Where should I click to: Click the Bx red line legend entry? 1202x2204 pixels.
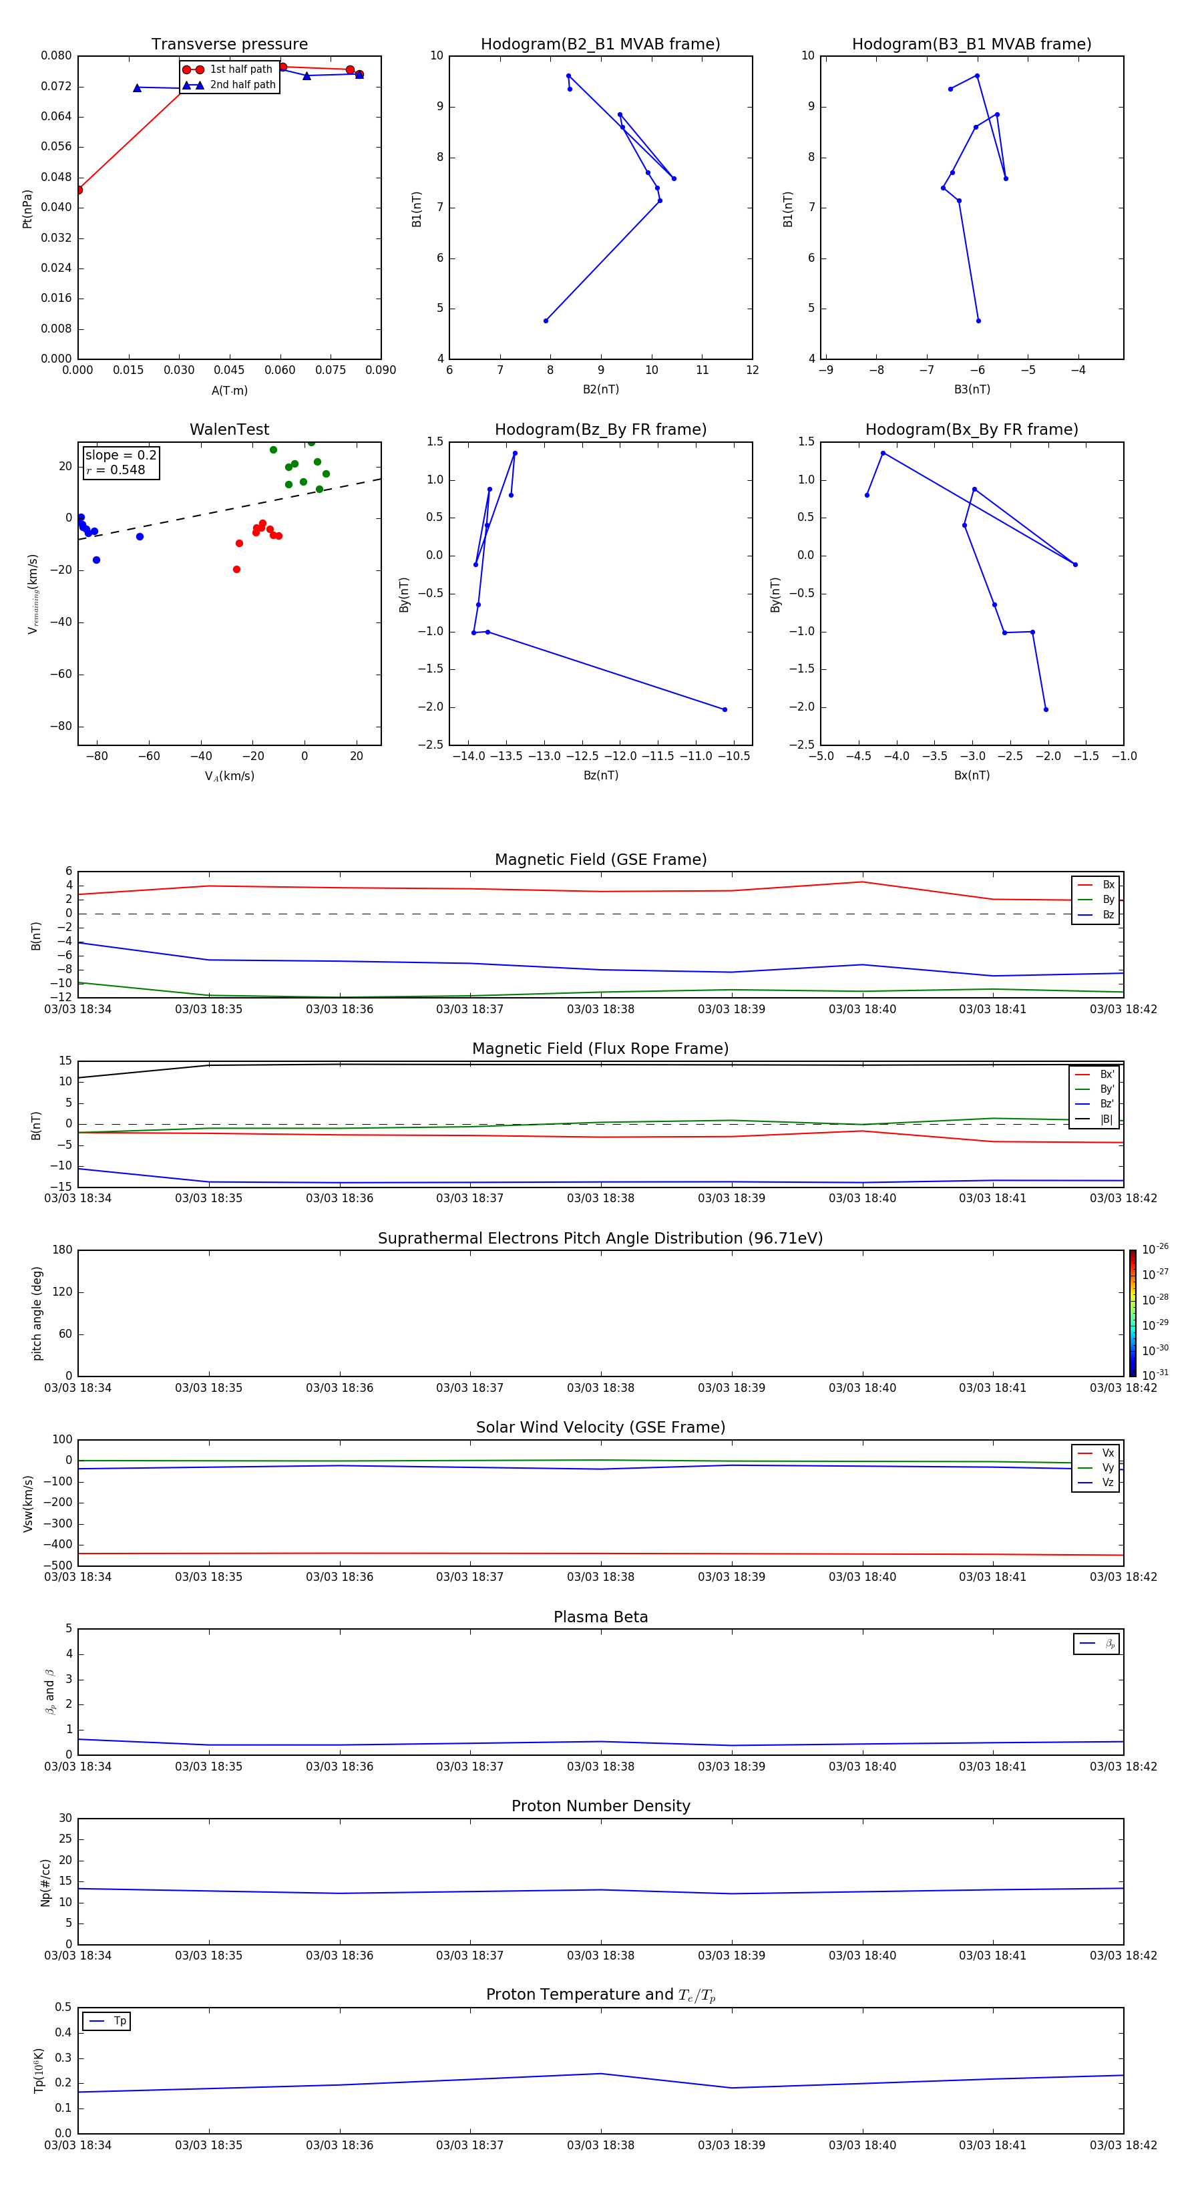[x=1096, y=885]
